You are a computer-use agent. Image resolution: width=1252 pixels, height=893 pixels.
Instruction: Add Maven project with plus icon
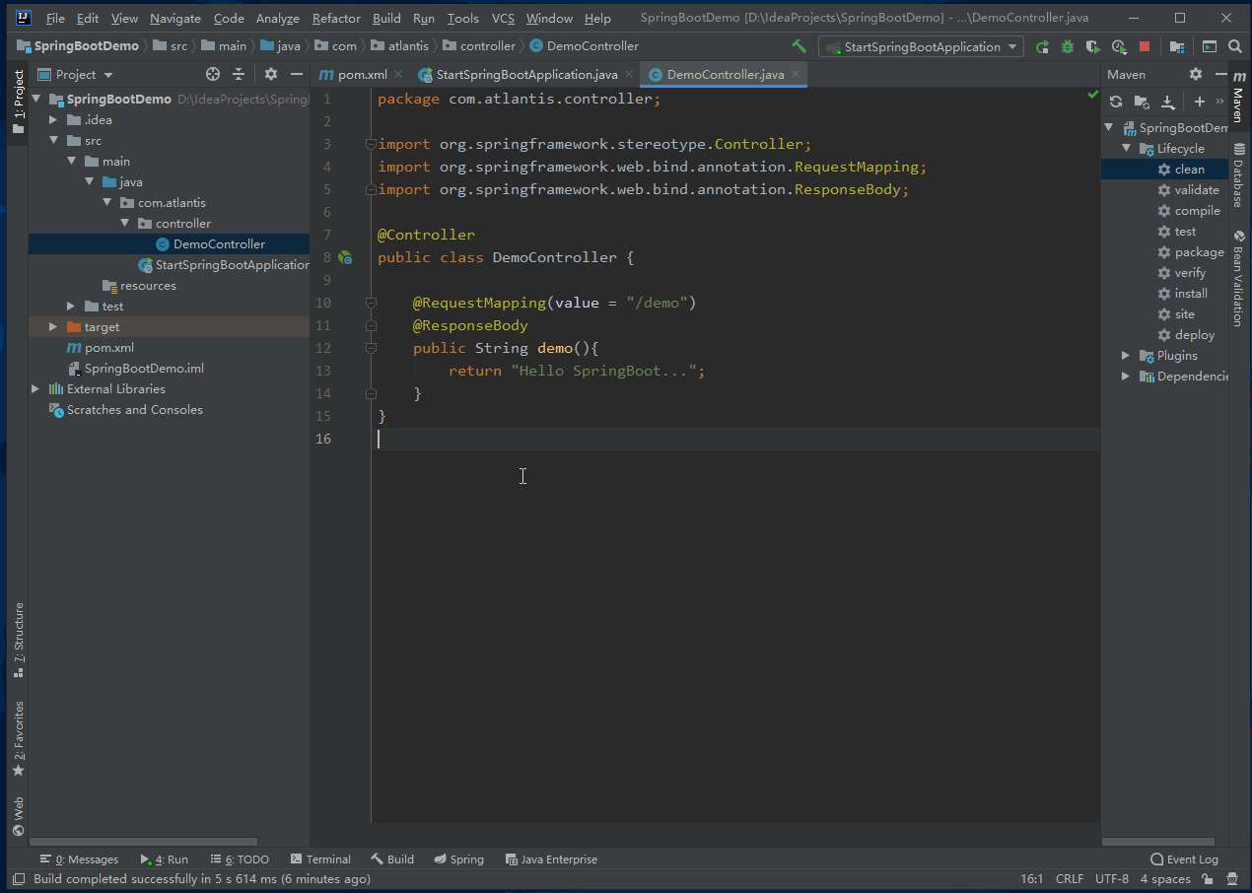click(x=1200, y=102)
